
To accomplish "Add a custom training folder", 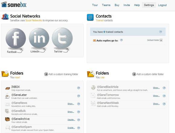I will coord(61,74).
